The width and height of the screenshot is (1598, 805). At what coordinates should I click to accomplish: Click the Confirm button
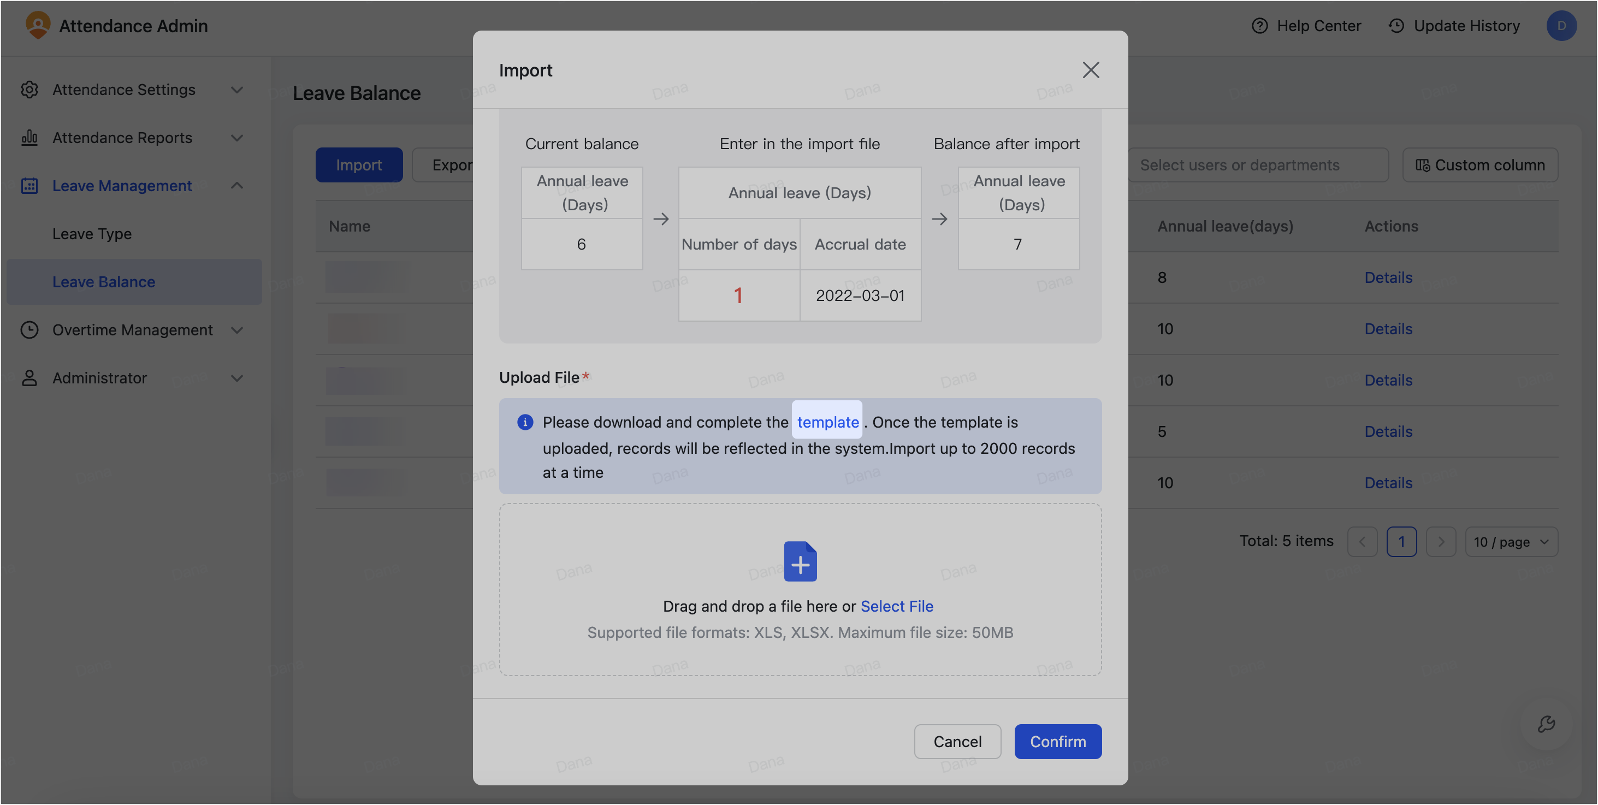pos(1058,742)
